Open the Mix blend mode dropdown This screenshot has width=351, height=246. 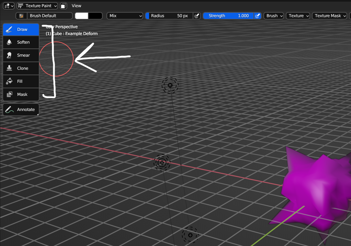point(125,16)
